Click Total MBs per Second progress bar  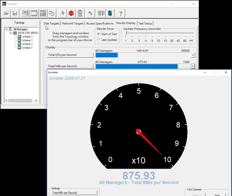[142, 66]
